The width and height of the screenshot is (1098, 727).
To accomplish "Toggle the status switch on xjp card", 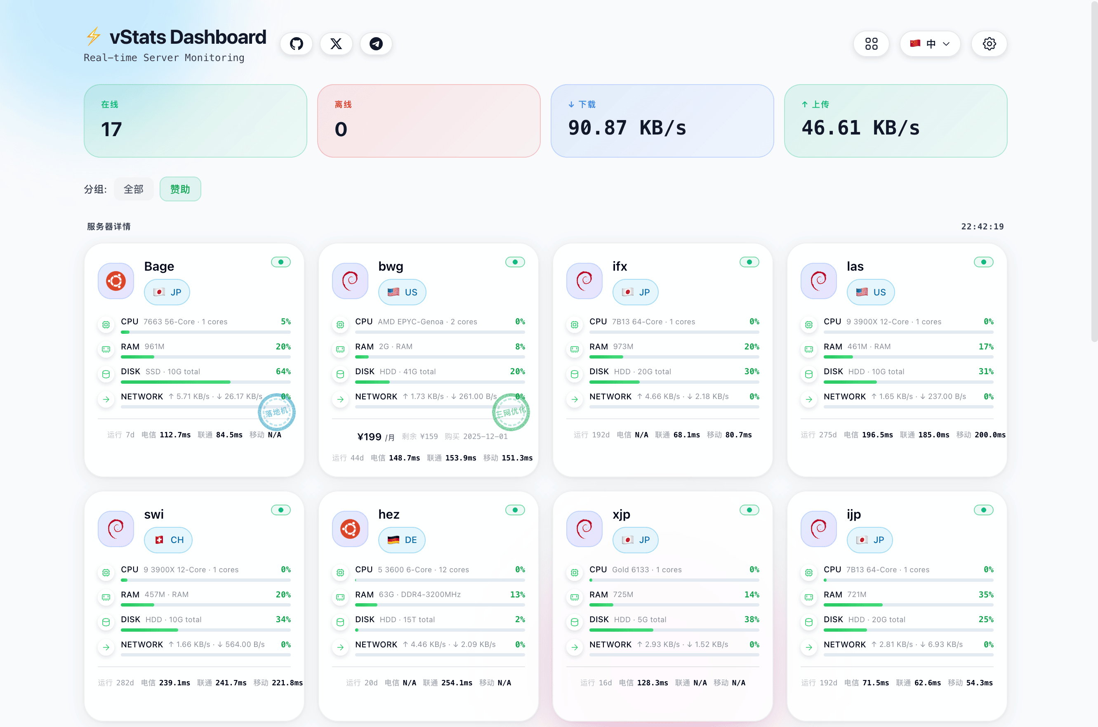I will tap(749, 510).
